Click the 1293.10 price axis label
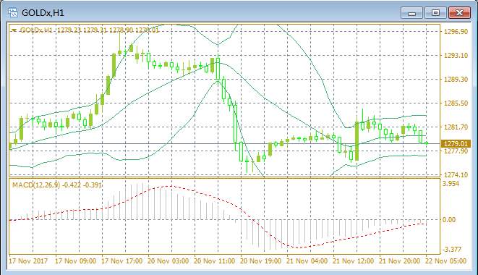478x275 pixels. 456,56
